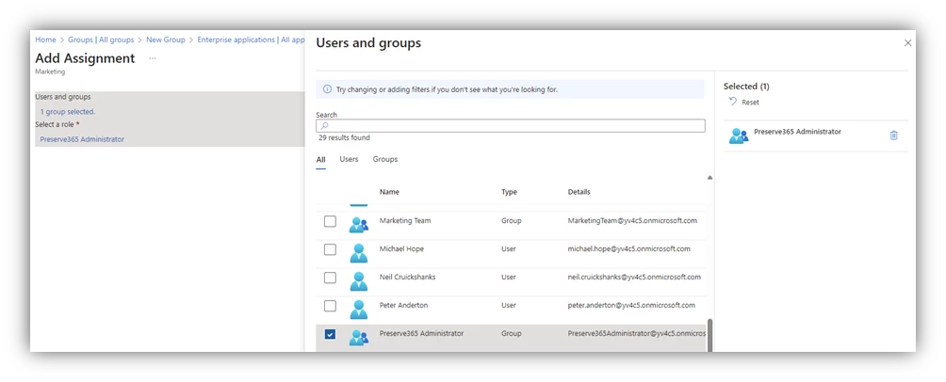Open the Enterprise applications breadcrumb
Image resolution: width=946 pixels, height=382 pixels.
[251, 40]
